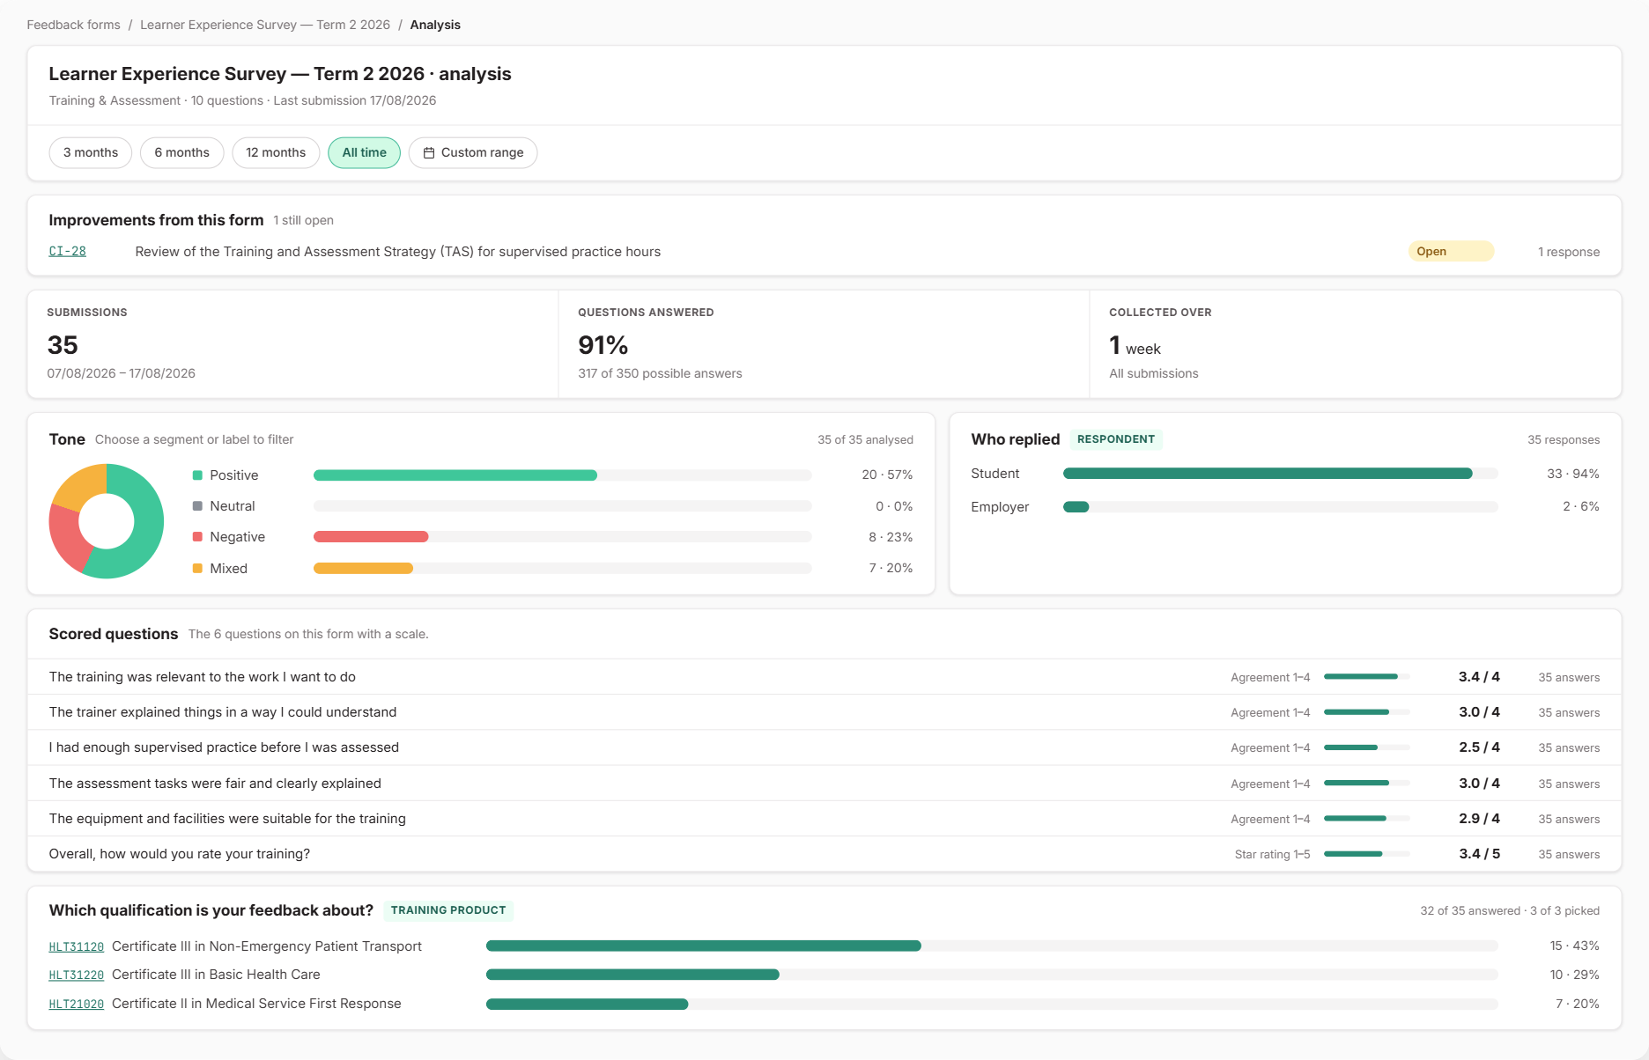Open the HLT31120 qualification link

click(76, 946)
